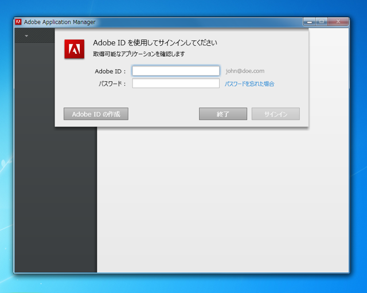Click the 終了 button

pyautogui.click(x=223, y=114)
